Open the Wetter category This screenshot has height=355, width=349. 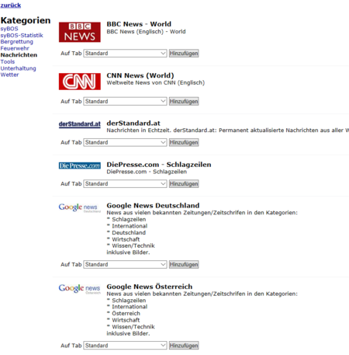[x=9, y=75]
